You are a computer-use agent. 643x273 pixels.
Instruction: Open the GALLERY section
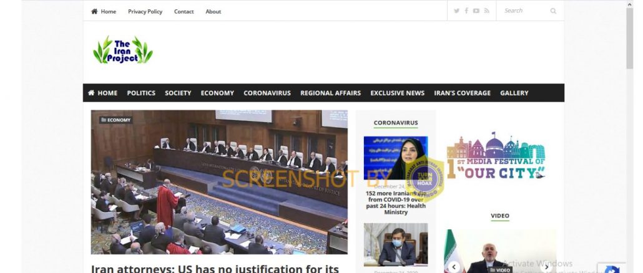(x=514, y=93)
